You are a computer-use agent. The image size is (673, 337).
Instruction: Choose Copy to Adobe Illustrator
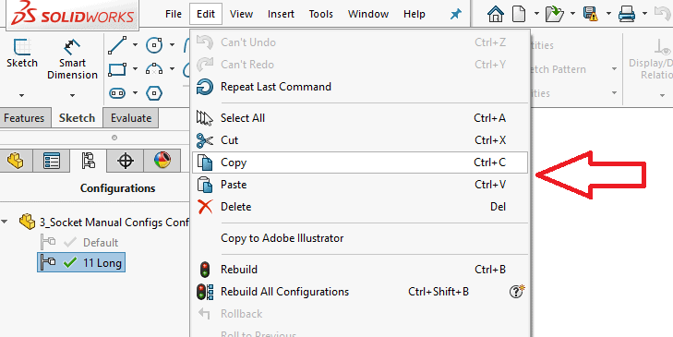(x=360, y=238)
